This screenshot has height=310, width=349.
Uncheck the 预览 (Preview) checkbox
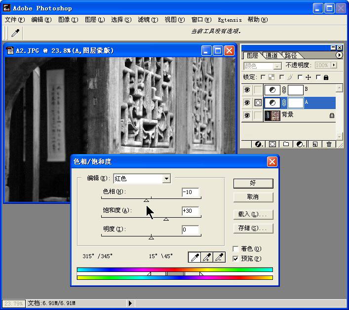pyautogui.click(x=235, y=258)
